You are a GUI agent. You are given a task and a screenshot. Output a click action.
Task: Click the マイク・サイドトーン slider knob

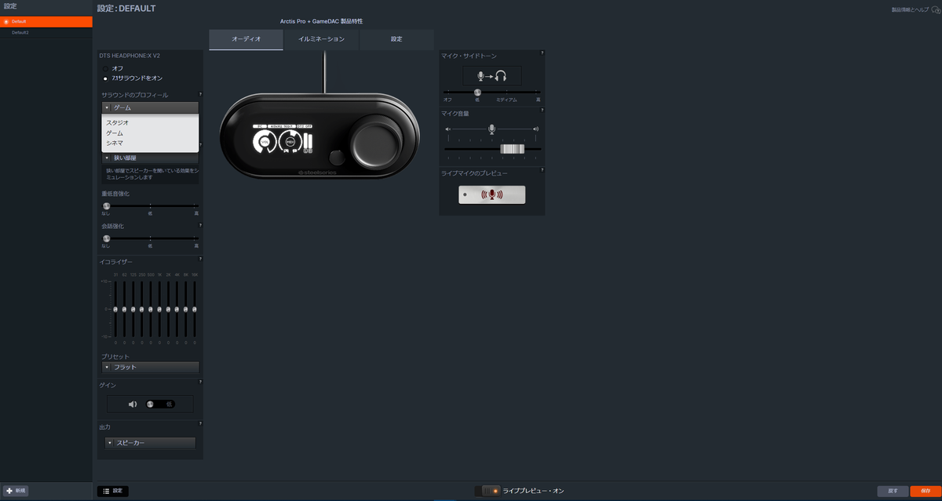coord(477,93)
